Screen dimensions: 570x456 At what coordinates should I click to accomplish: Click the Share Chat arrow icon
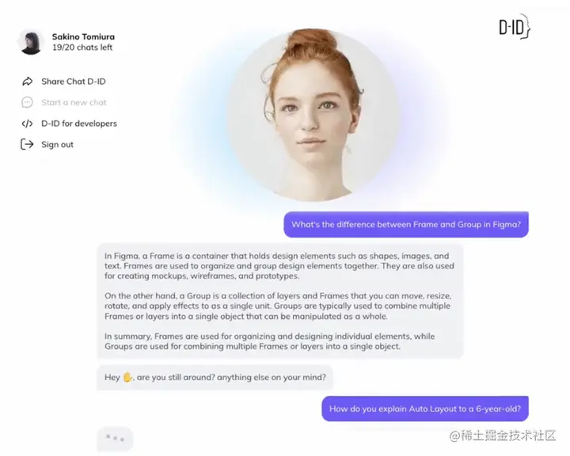coord(27,82)
